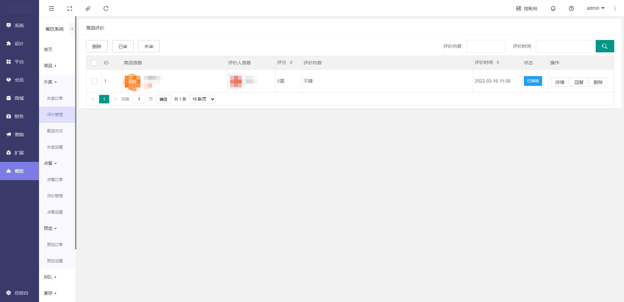Open the vertical three-dot more menu
This screenshot has width=624, height=302.
coord(615,8)
